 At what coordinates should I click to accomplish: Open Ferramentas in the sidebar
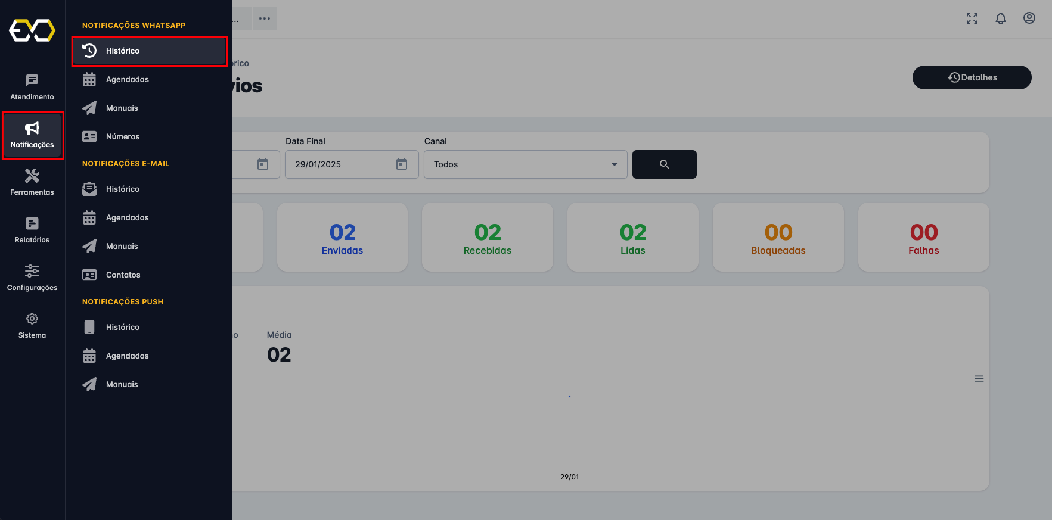point(32,182)
